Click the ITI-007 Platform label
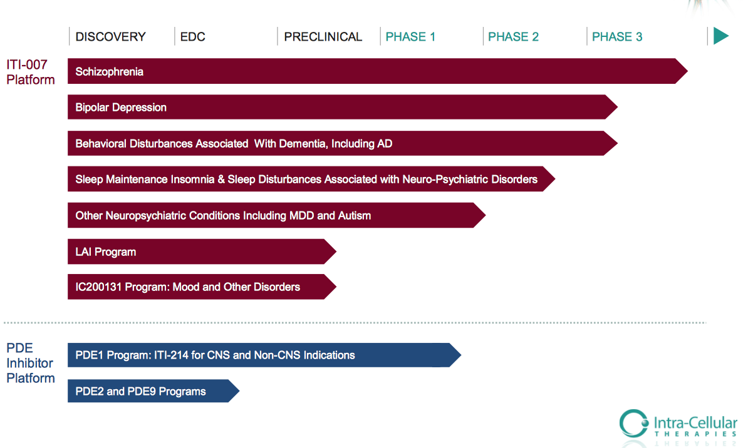This screenshot has height=448, width=743. coord(31,72)
